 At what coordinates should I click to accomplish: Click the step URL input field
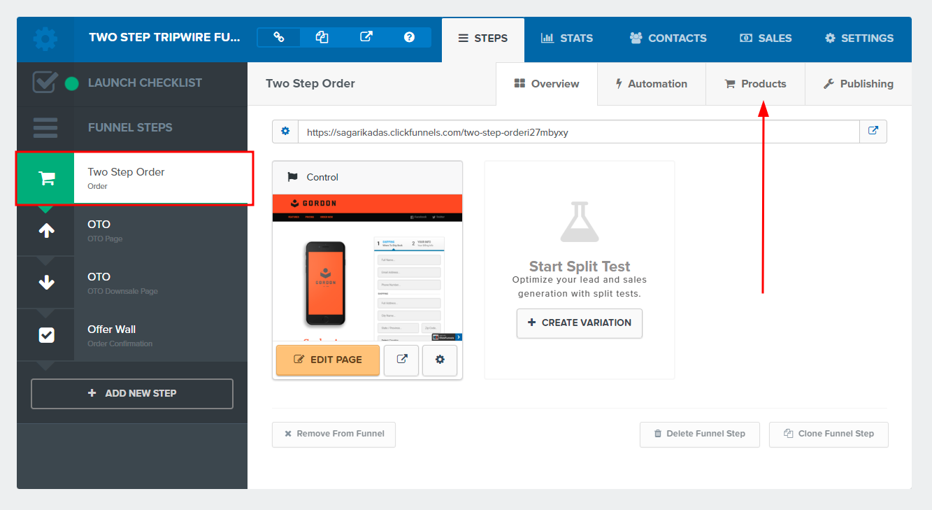[578, 131]
